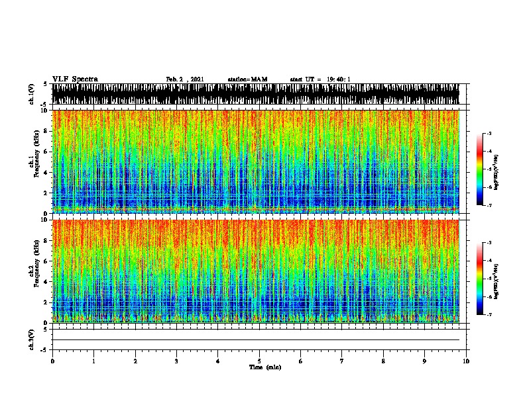525x405 pixels.
Task: Click the date label Feb. 2, 2021
Action: (x=185, y=79)
